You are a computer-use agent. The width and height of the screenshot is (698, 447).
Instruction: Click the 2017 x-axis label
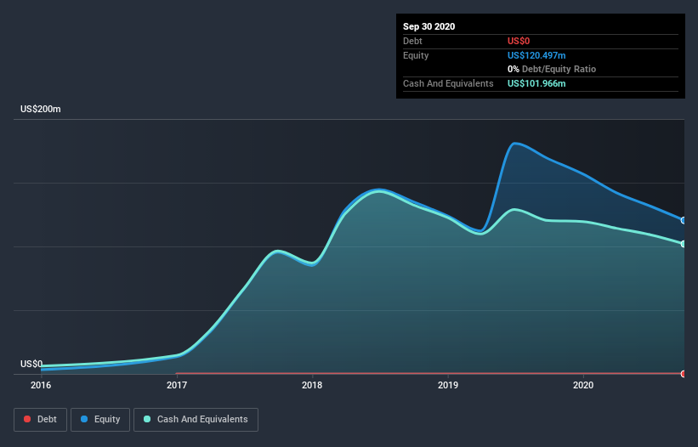(177, 385)
